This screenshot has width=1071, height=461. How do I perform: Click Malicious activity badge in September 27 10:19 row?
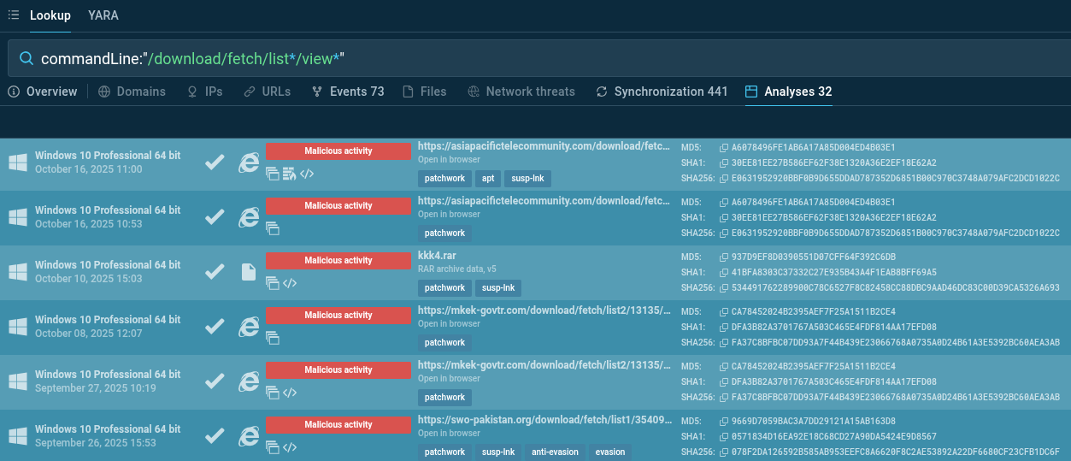click(x=338, y=370)
